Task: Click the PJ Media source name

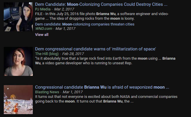Action: pyautogui.click(x=43, y=9)
